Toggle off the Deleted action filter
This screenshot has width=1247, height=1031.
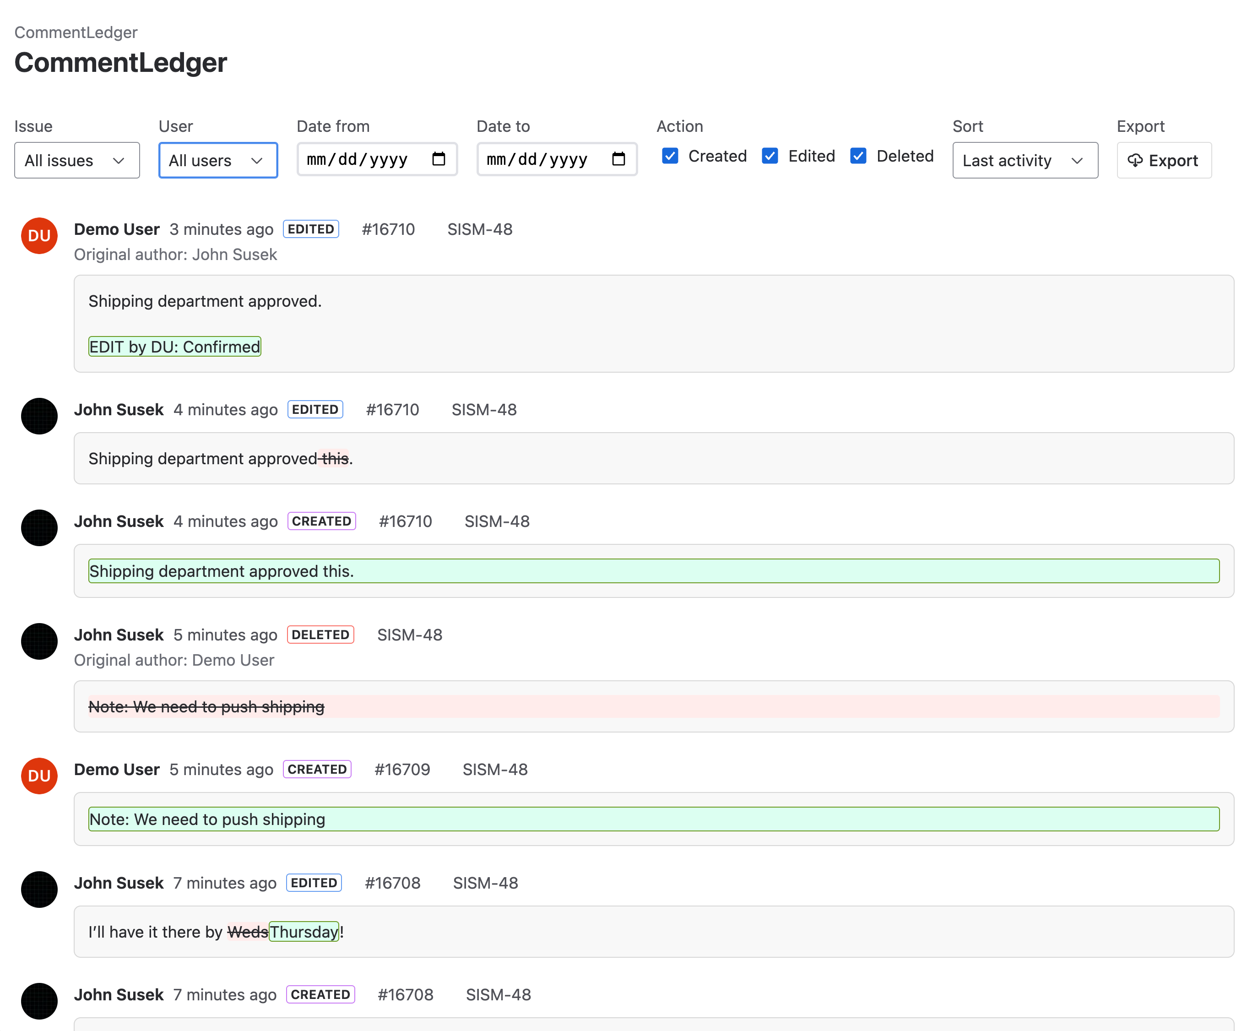(x=859, y=156)
